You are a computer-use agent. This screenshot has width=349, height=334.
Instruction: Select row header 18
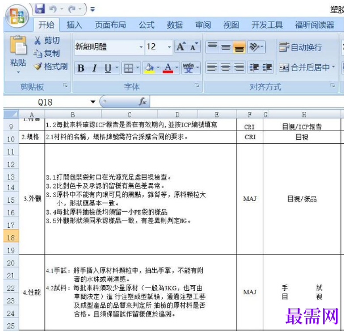[x=11, y=238]
